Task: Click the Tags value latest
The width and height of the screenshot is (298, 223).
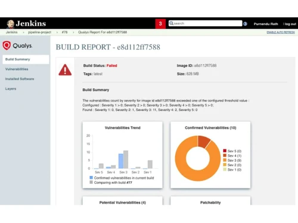Action: coord(98,74)
